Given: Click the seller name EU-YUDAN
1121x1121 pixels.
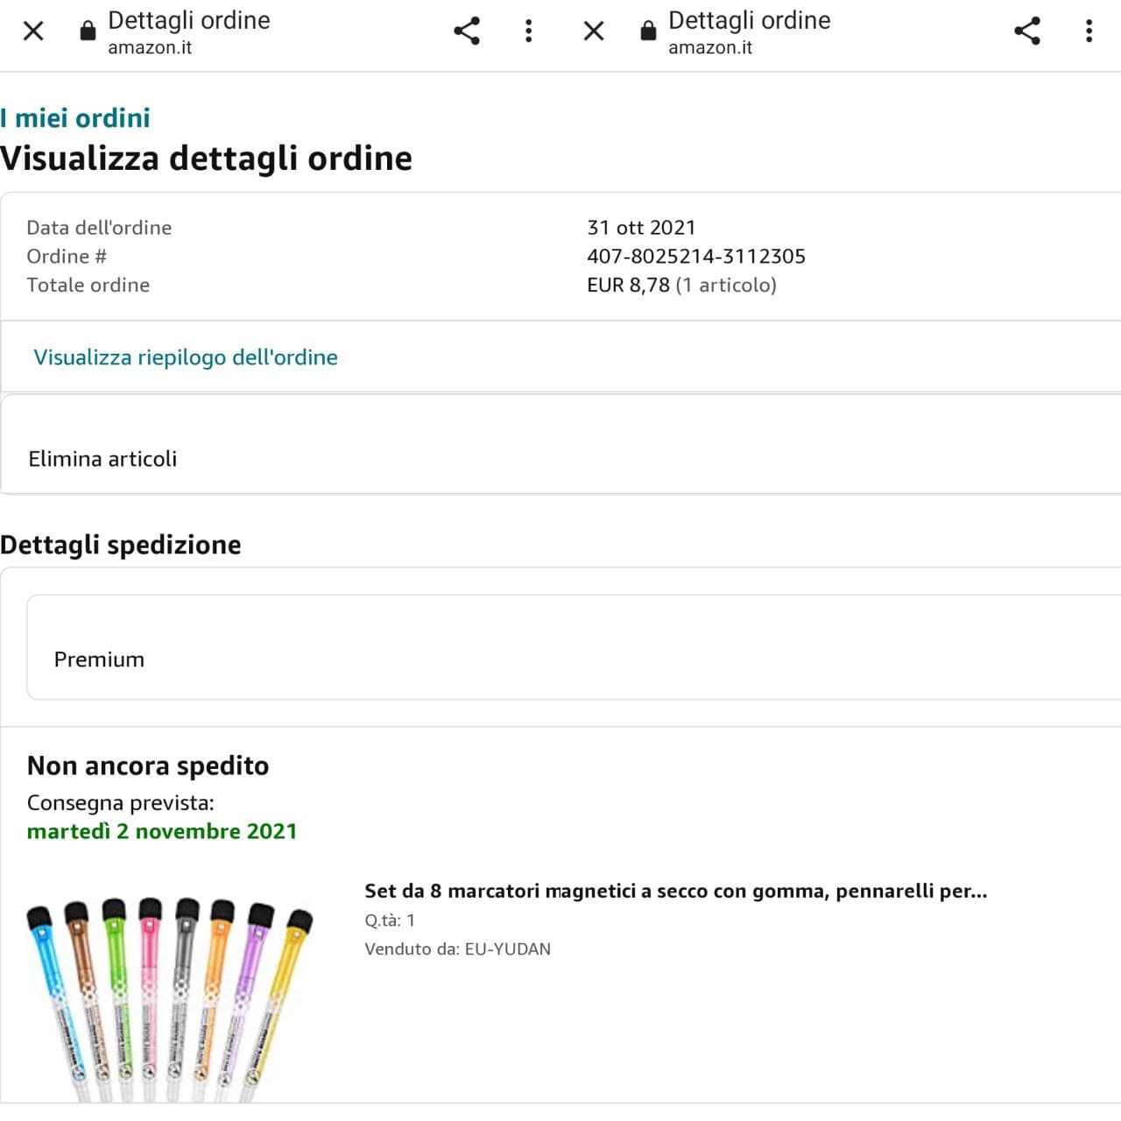Looking at the screenshot, I should click(x=507, y=949).
